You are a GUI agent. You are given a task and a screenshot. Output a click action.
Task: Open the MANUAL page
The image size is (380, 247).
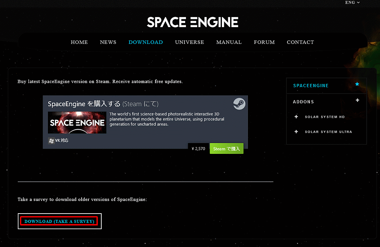pos(229,42)
